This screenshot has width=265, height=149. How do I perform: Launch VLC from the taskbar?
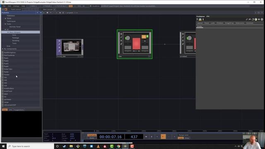coord(98,146)
